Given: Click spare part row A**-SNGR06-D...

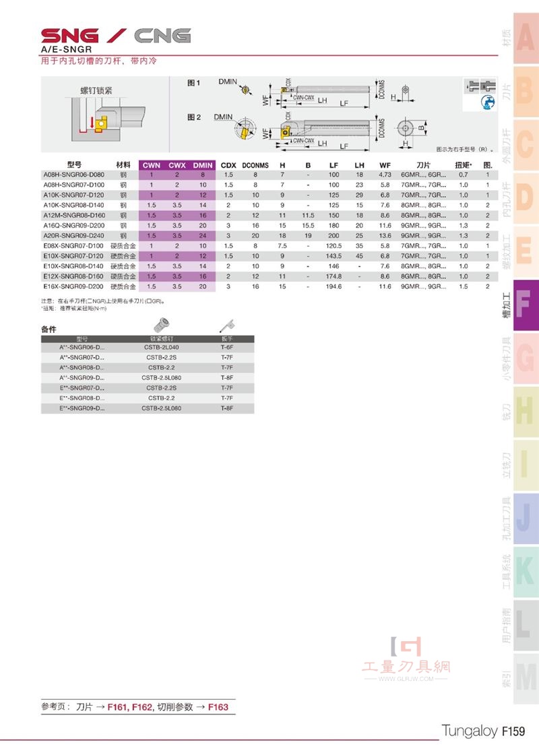Looking at the screenshot, I should (x=148, y=347).
